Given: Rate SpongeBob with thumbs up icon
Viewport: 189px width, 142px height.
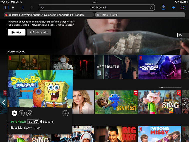Looking at the screenshot, I should tap(29, 113).
